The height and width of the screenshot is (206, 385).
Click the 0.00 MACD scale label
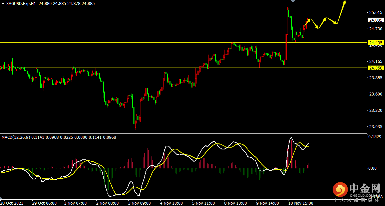(x=372, y=168)
